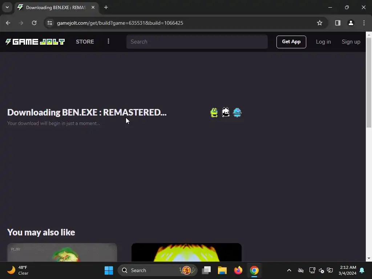
Task: Click the battery tray icon
Action: click(330, 270)
